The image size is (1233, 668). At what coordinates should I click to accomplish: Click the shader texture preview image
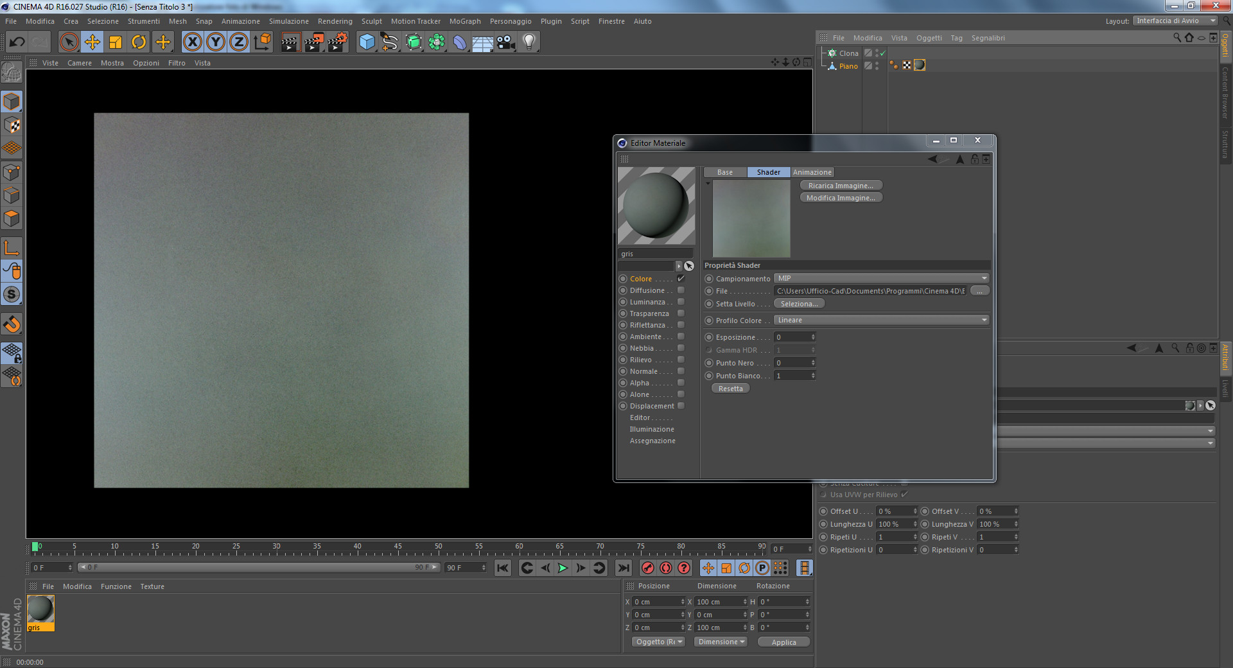(x=751, y=218)
